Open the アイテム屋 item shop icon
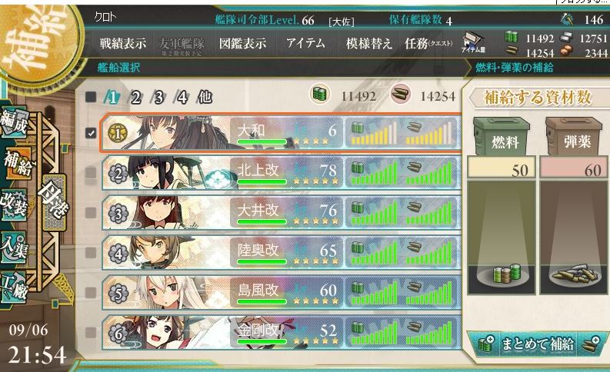Screen dimensions: 610x372 (473, 43)
